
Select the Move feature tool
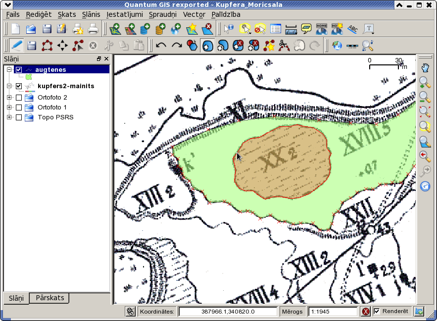[x=62, y=46]
